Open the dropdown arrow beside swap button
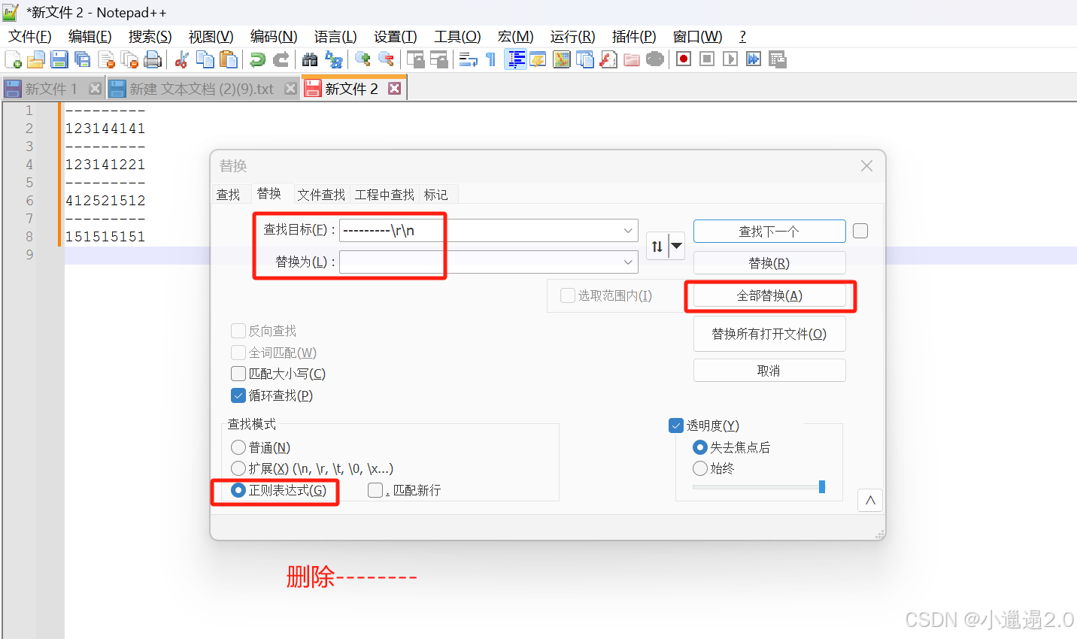 676,246
